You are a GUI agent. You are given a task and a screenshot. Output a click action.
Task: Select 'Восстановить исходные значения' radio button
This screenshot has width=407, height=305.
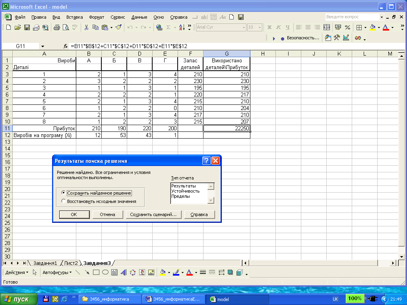(64, 201)
